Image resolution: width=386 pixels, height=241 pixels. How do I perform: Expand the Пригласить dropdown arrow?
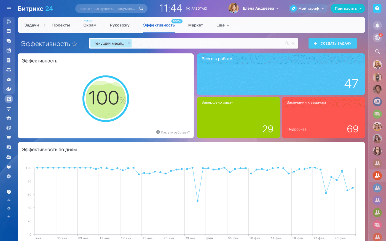click(360, 9)
